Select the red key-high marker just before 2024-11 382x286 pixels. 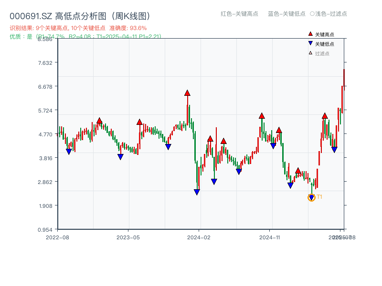pyautogui.click(x=262, y=116)
